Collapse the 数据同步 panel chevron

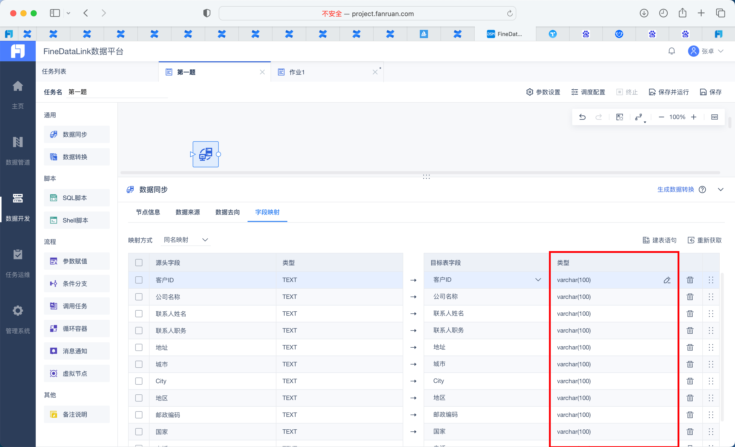coord(721,190)
